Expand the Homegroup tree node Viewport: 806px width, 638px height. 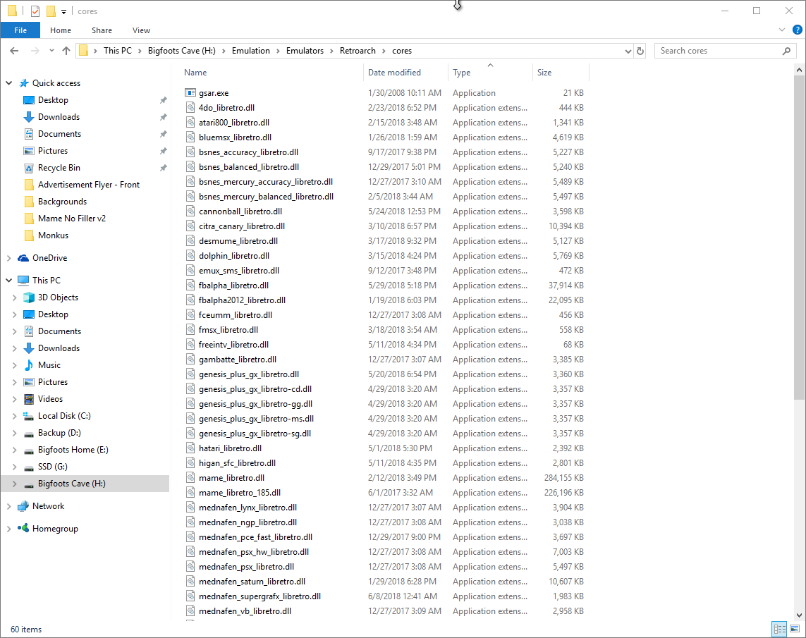point(8,529)
